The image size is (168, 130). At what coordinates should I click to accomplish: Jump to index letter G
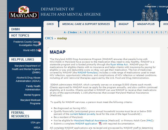(x=108, y=32)
